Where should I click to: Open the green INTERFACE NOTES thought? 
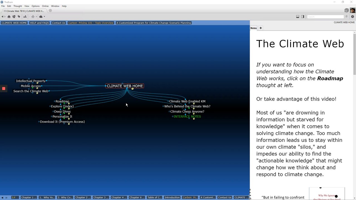(187, 117)
